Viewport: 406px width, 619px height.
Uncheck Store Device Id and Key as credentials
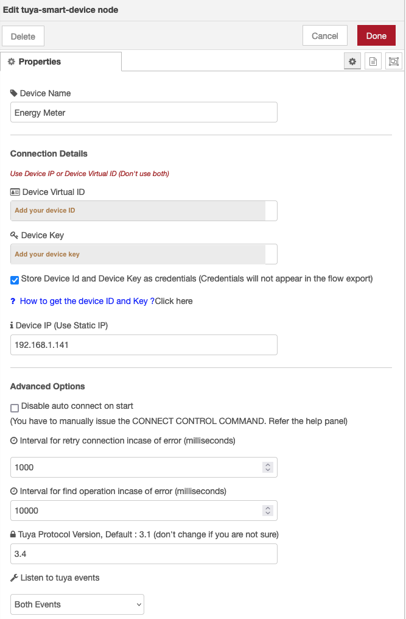click(15, 280)
